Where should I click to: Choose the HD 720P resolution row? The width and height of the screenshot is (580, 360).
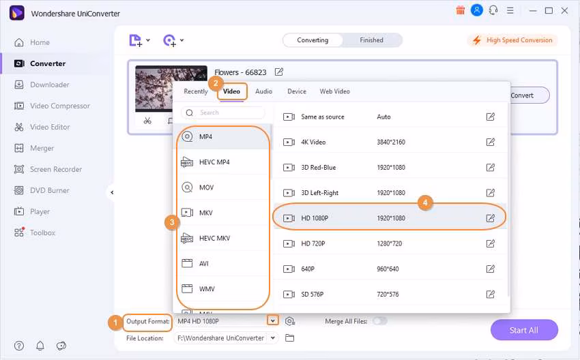pyautogui.click(x=390, y=243)
